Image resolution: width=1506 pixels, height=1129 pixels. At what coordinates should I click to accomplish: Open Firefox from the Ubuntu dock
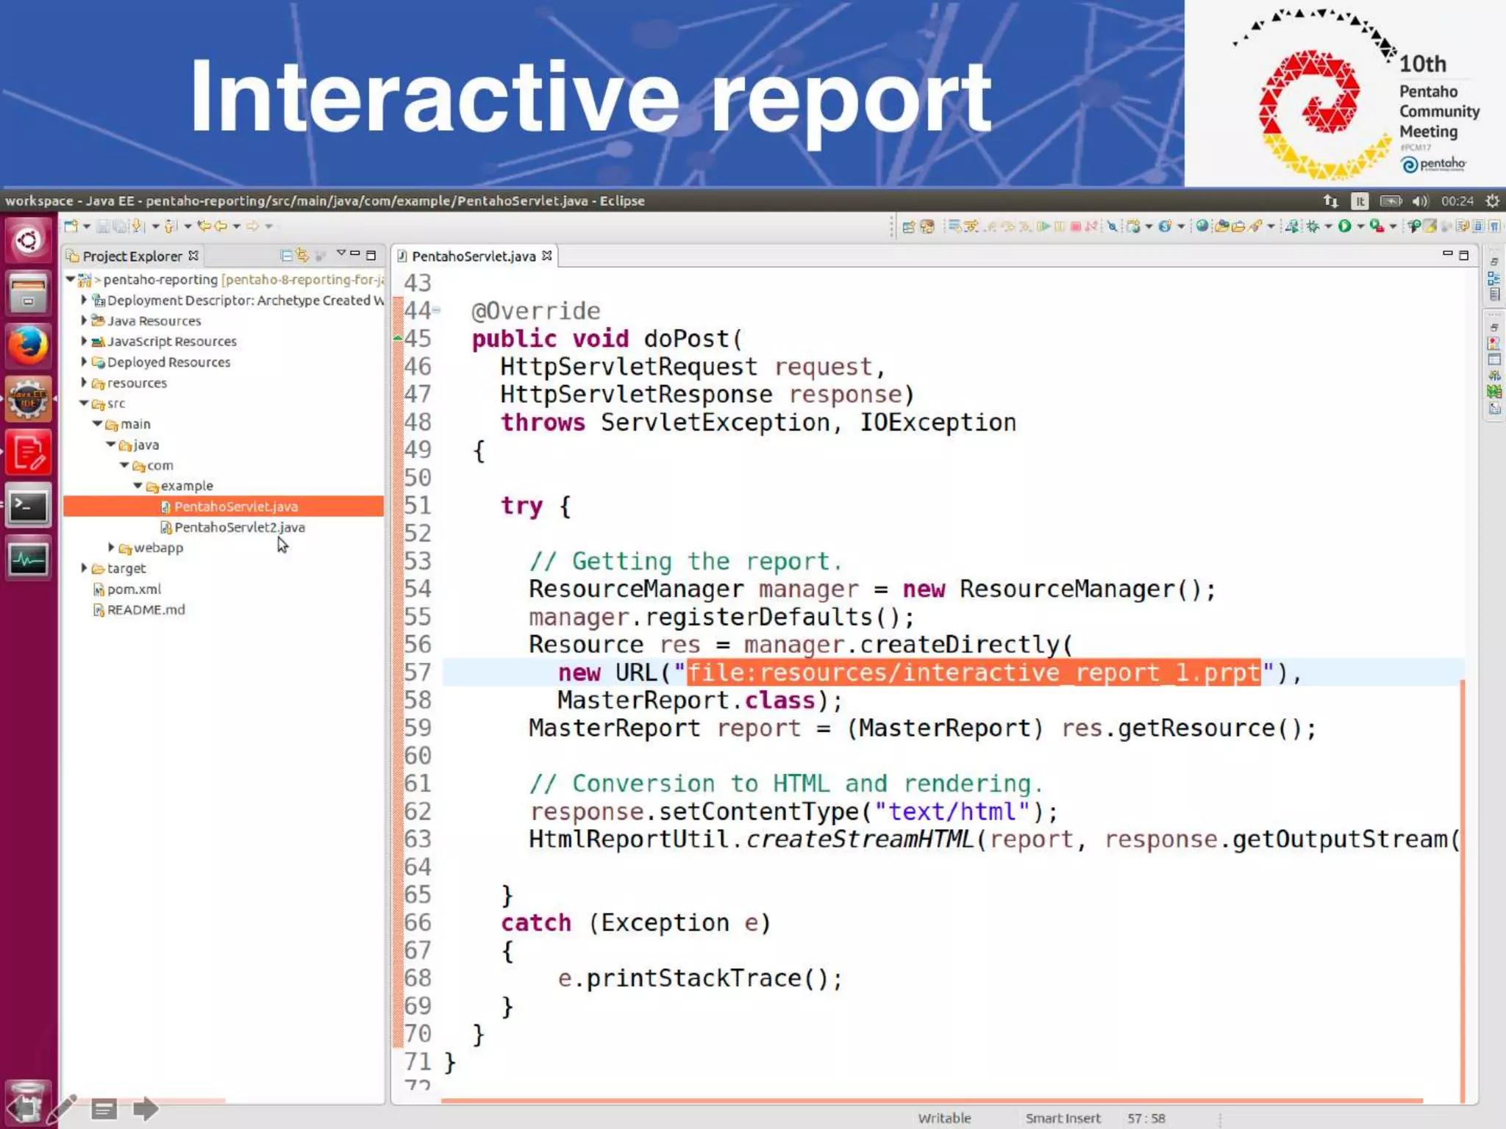point(28,345)
